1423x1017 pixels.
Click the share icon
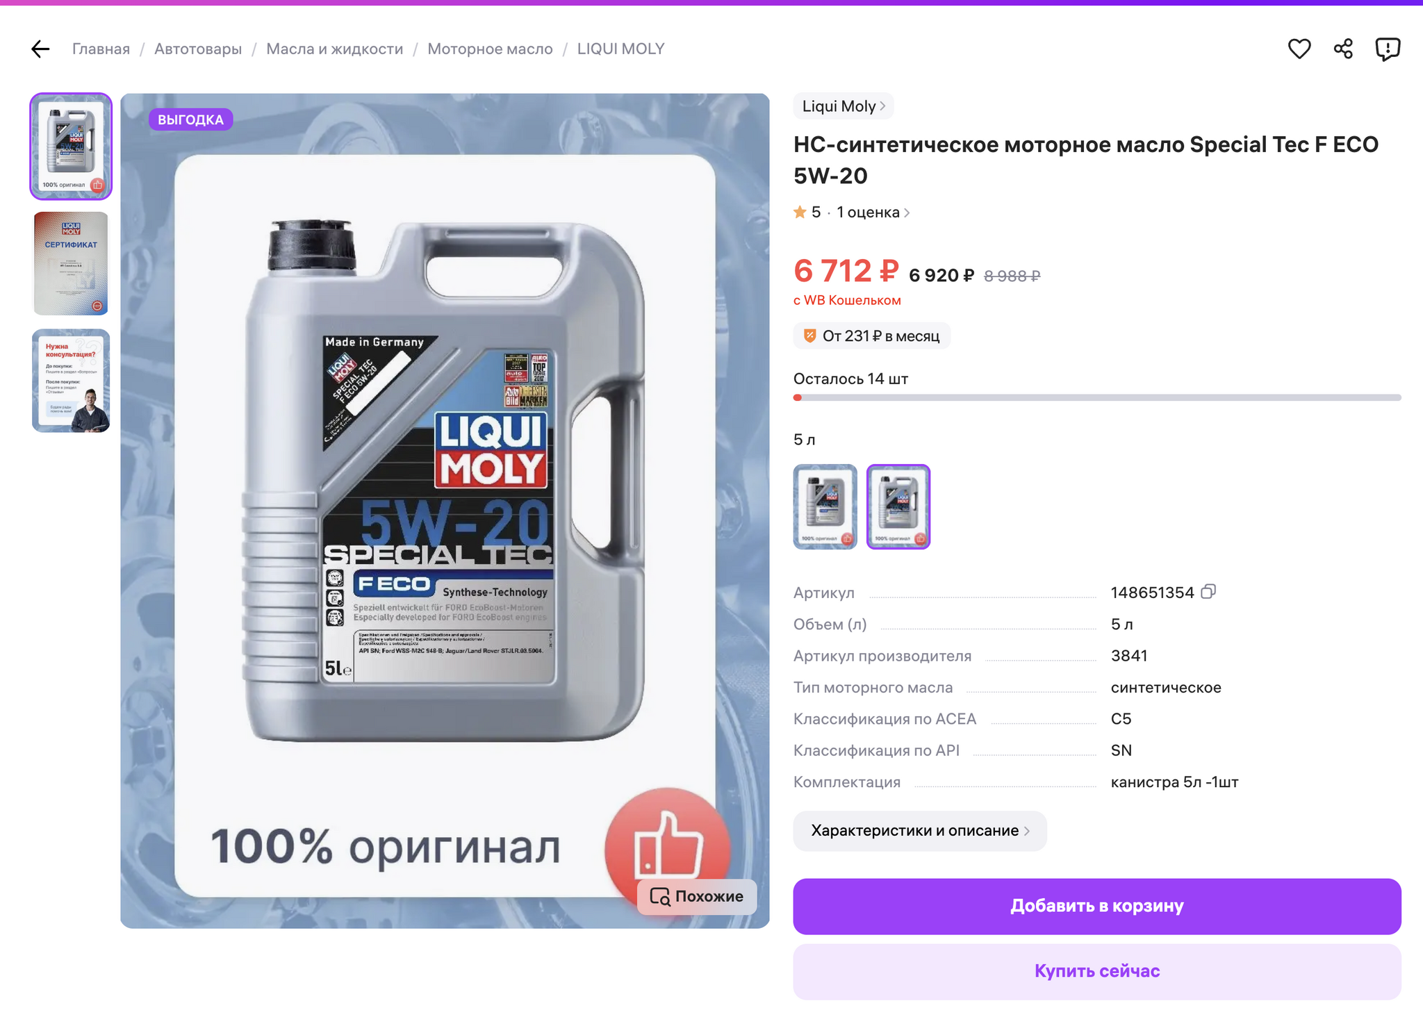1343,49
